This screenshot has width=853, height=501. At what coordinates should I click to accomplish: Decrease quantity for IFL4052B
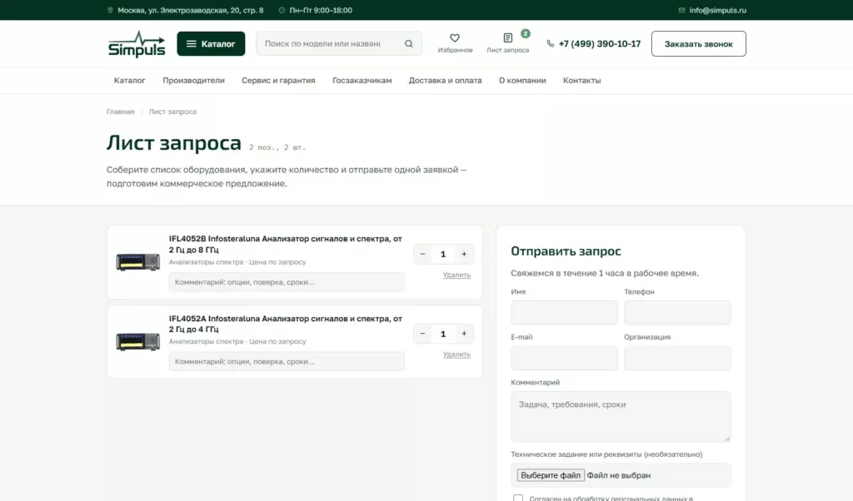pos(422,254)
